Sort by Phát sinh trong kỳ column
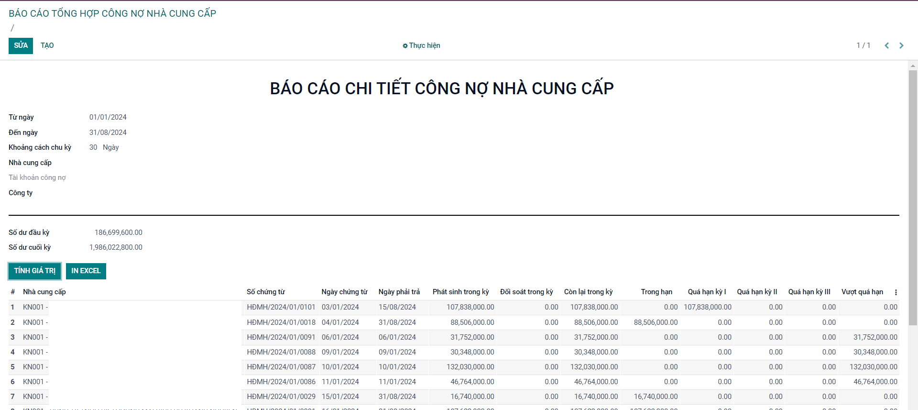Viewport: 918px width, 410px height. click(x=460, y=292)
